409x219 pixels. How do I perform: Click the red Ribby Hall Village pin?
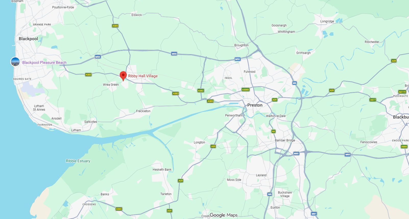pyautogui.click(x=123, y=76)
